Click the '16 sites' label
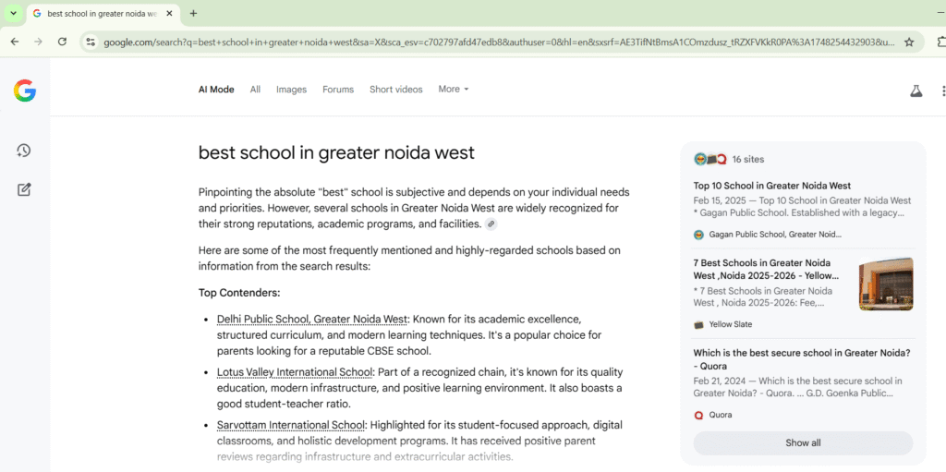The height and width of the screenshot is (472, 946). (748, 160)
